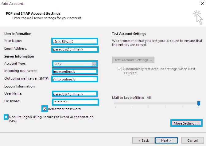Screen dimensions: 206x146
Task: Toggle the Remember password checkbox
Action: (x=45, y=109)
